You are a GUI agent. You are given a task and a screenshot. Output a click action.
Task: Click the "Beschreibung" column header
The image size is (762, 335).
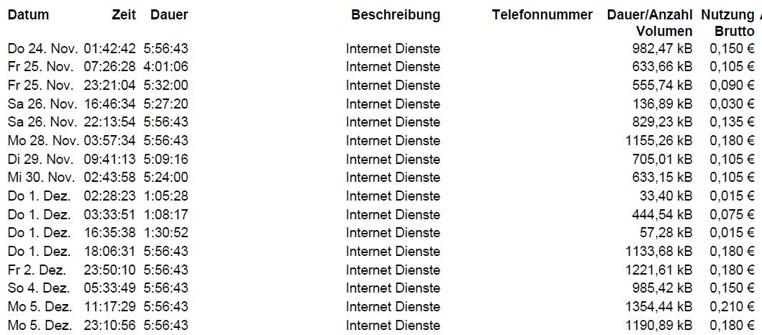[395, 15]
